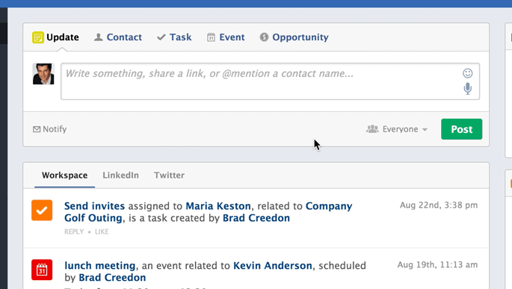Open the emoji smiley picker

coord(468,73)
